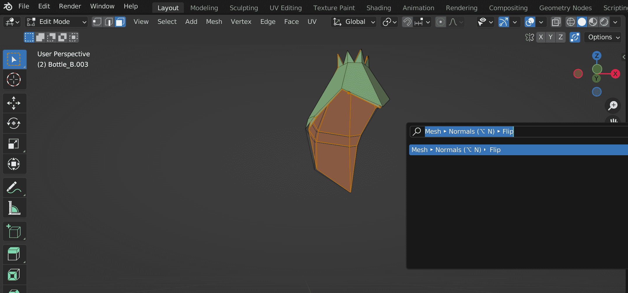The image size is (628, 293).
Task: Toggle X-ray viewing mode
Action: point(556,22)
